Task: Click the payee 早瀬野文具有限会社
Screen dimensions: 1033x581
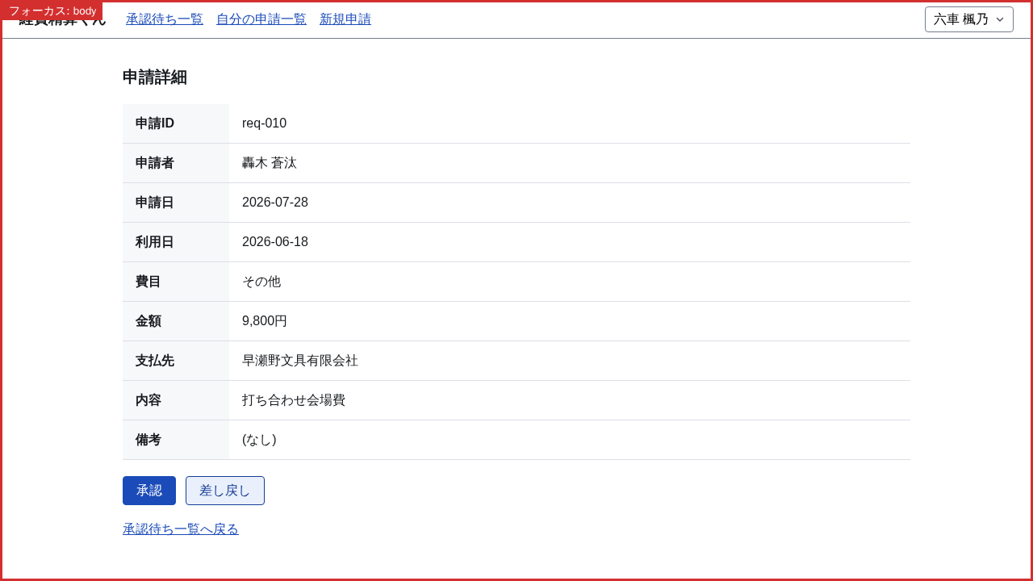Action: pyautogui.click(x=300, y=361)
